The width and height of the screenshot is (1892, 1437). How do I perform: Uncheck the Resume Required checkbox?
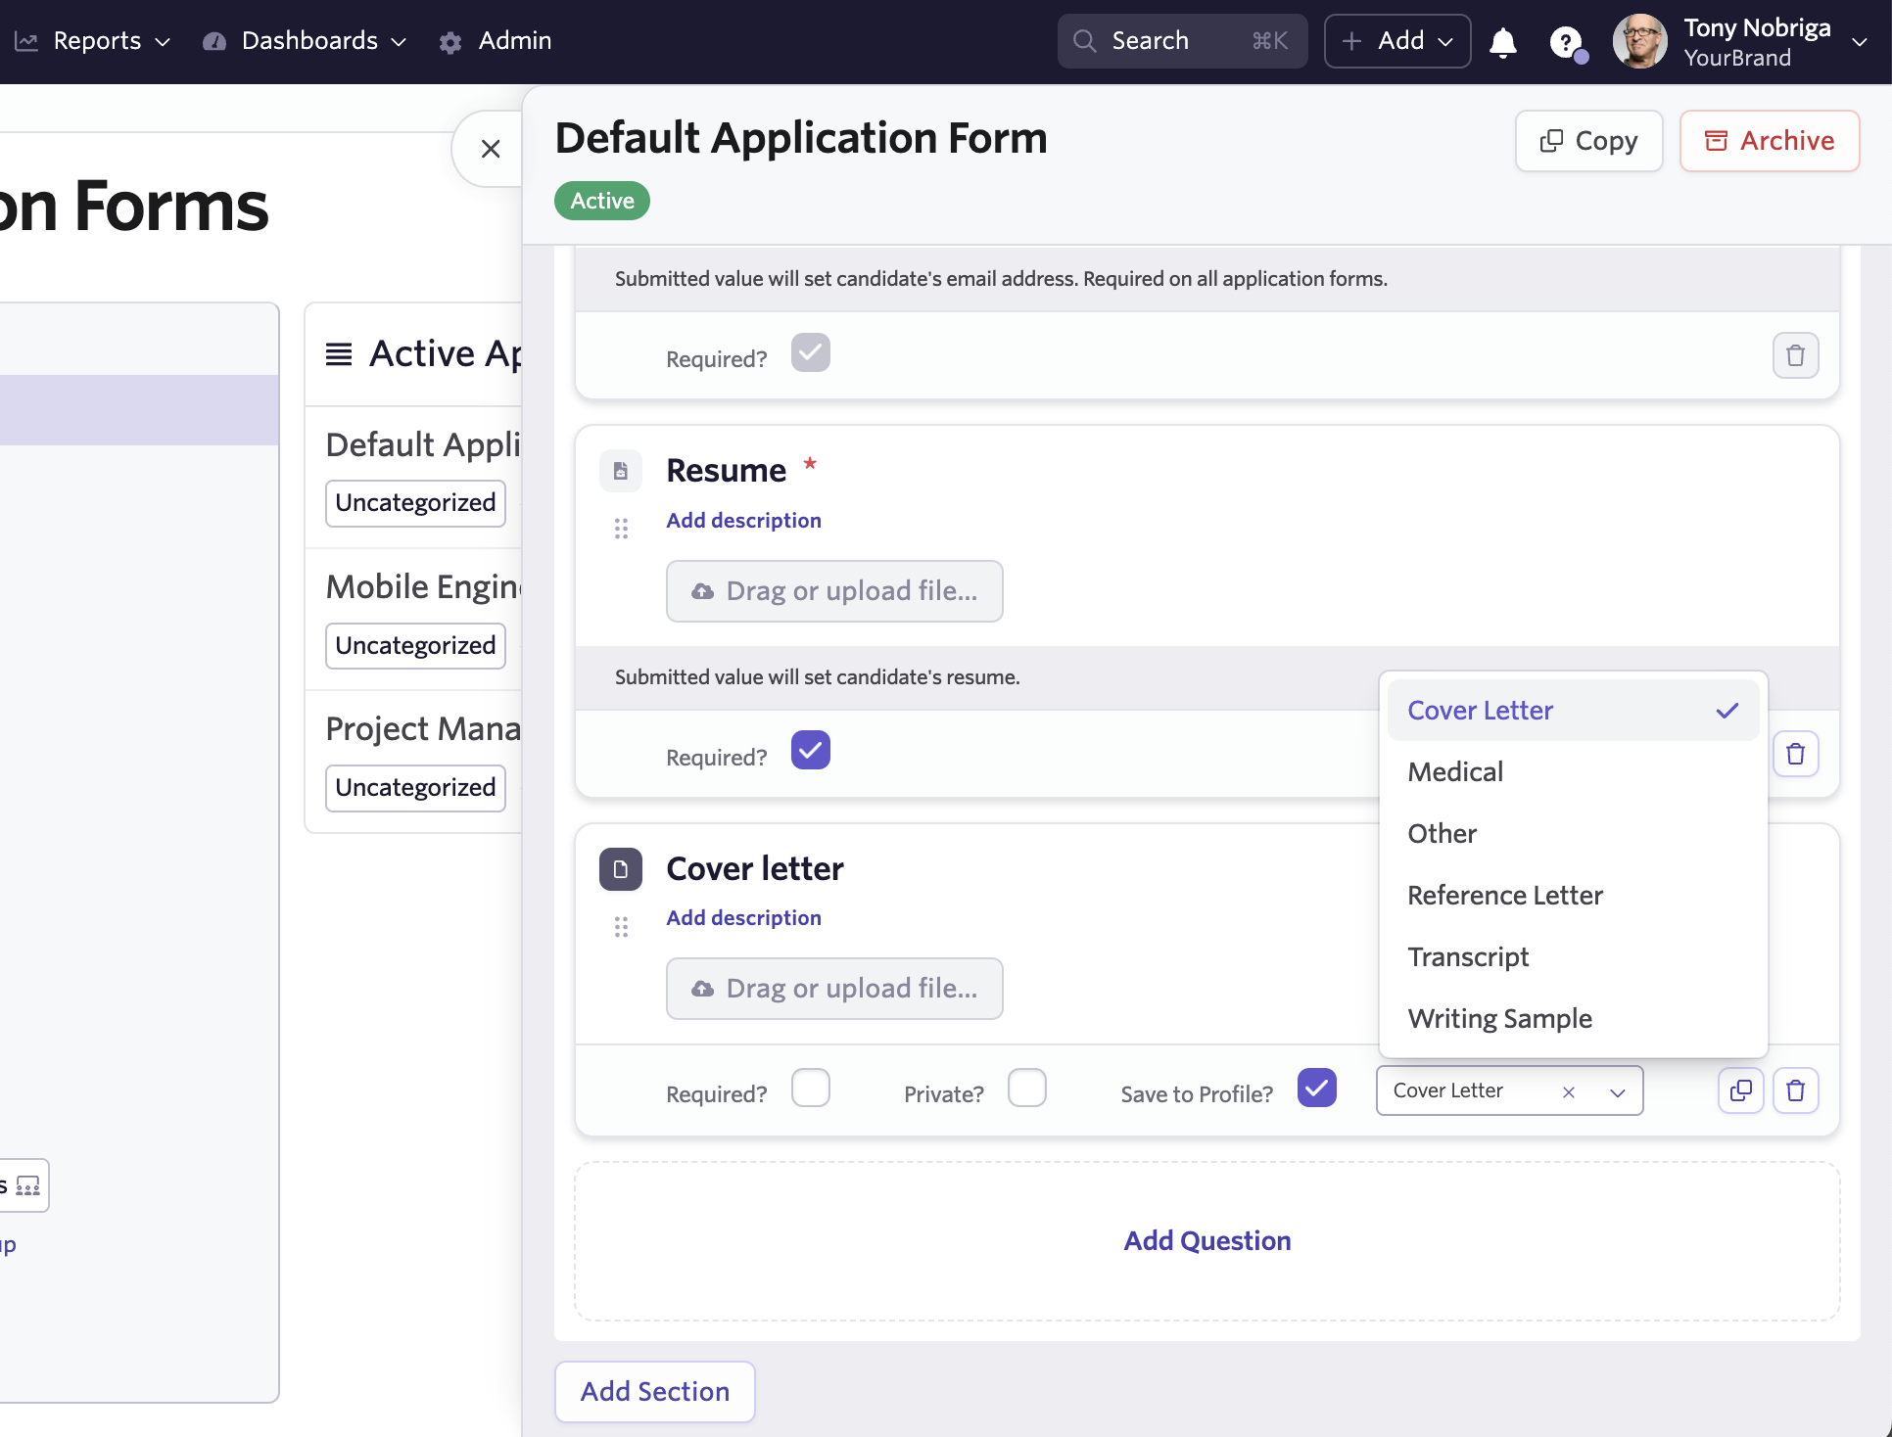pyautogui.click(x=810, y=751)
